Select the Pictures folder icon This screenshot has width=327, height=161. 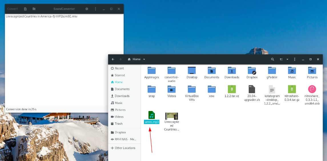pos(312,71)
